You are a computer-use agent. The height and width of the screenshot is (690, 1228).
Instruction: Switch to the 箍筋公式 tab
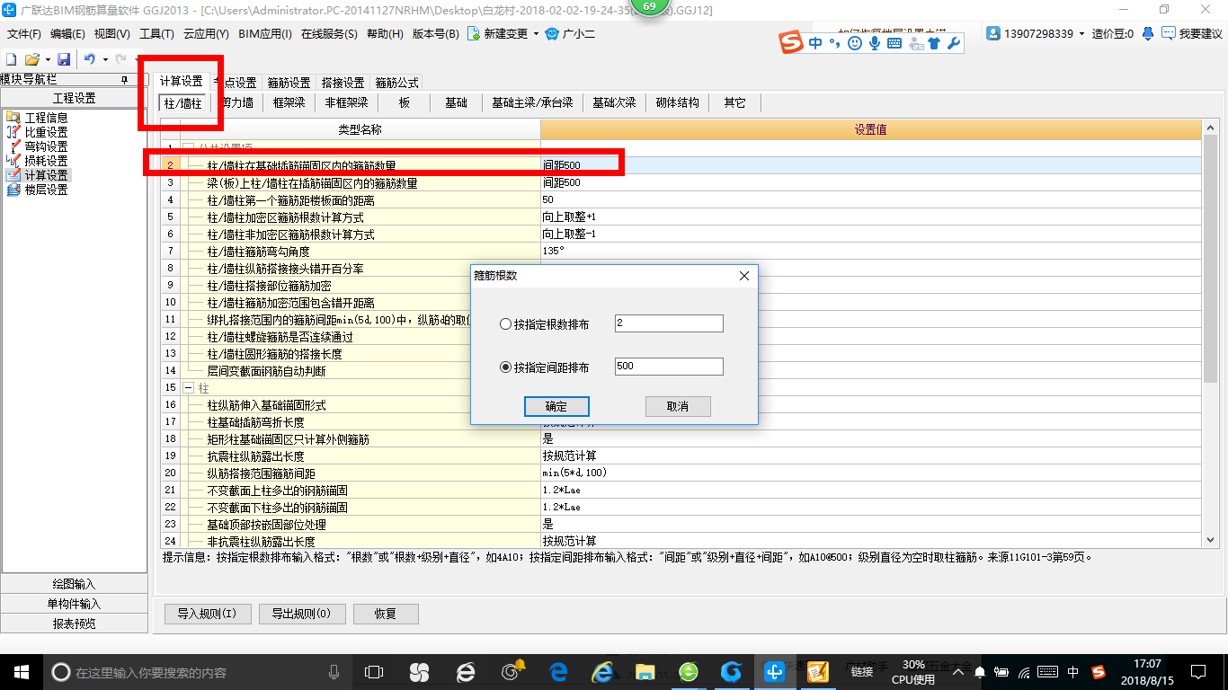click(x=396, y=83)
